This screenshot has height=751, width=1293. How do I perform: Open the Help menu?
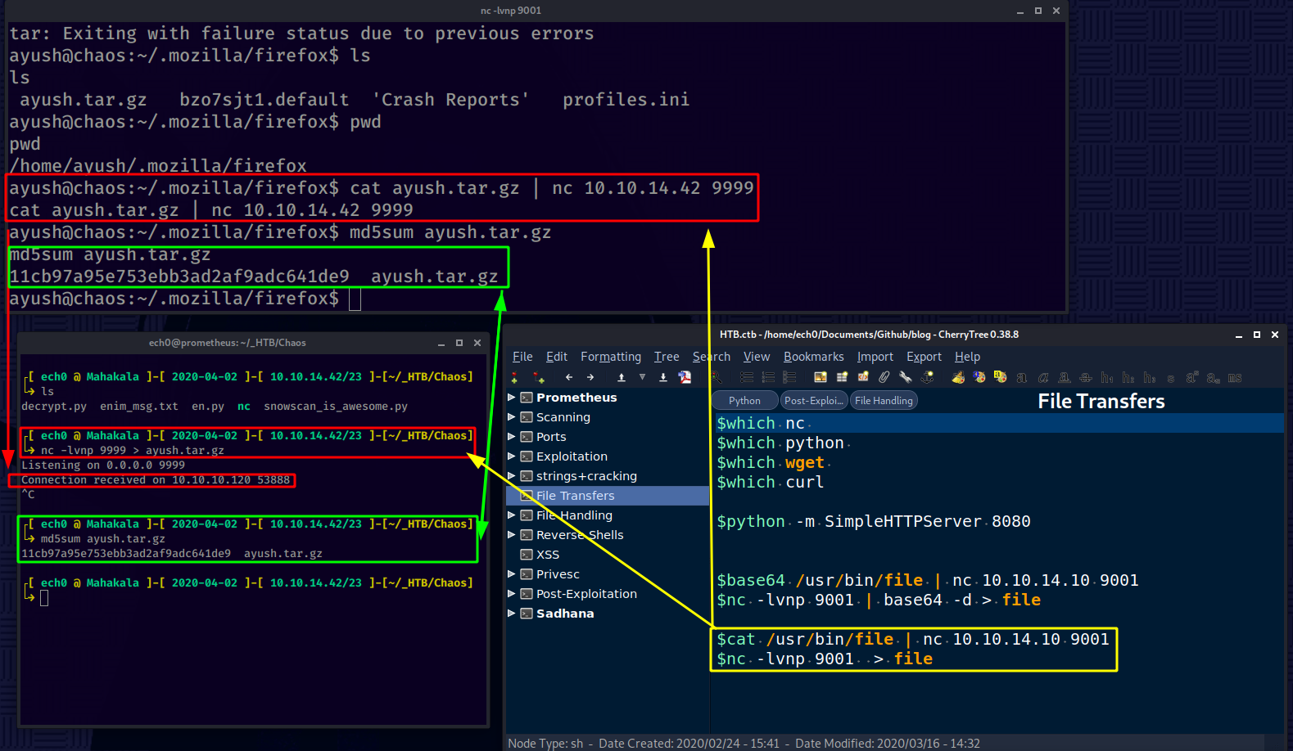tap(967, 357)
